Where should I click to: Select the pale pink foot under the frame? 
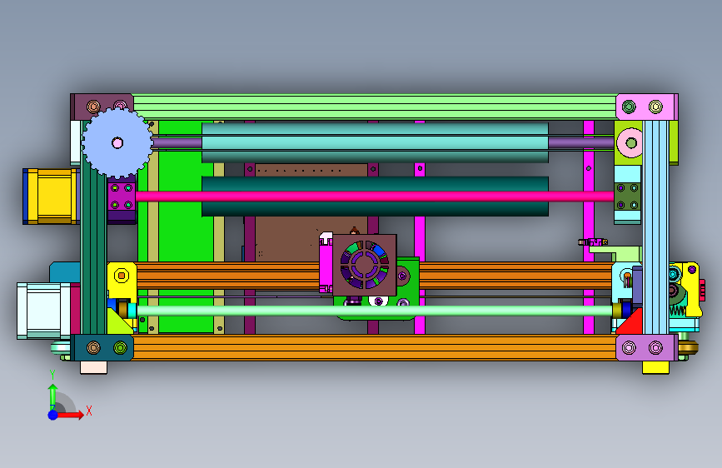coord(93,367)
